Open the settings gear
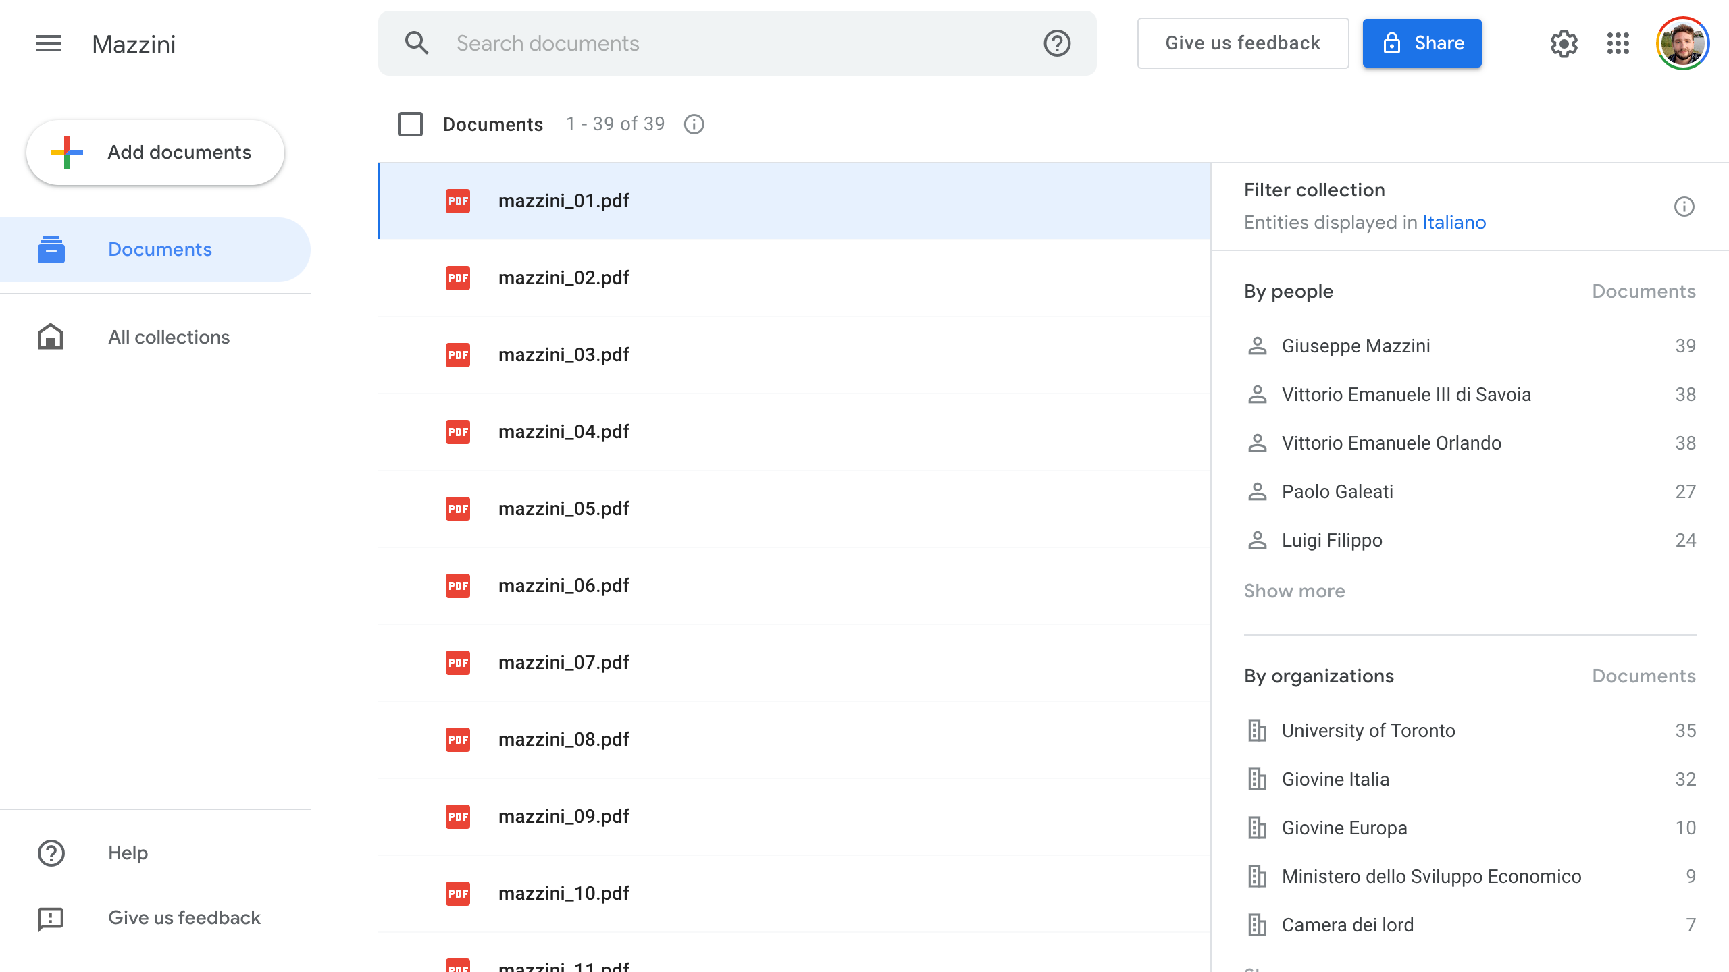The image size is (1729, 972). (1564, 44)
